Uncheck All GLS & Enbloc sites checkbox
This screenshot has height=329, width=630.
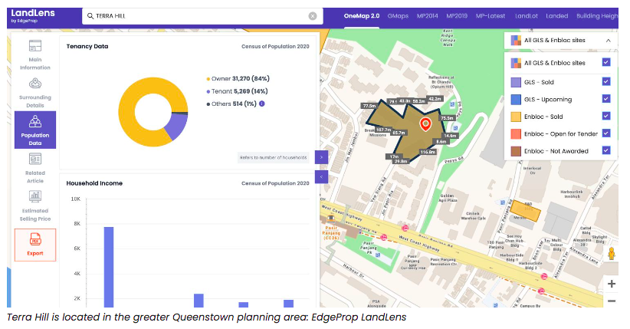606,62
